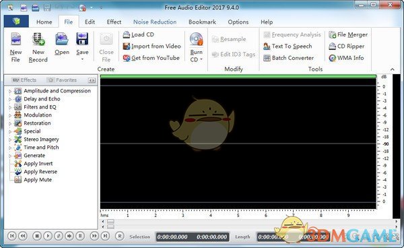Expand the Filters and EQ category
Screen dimensions: 404x248
click(10, 107)
